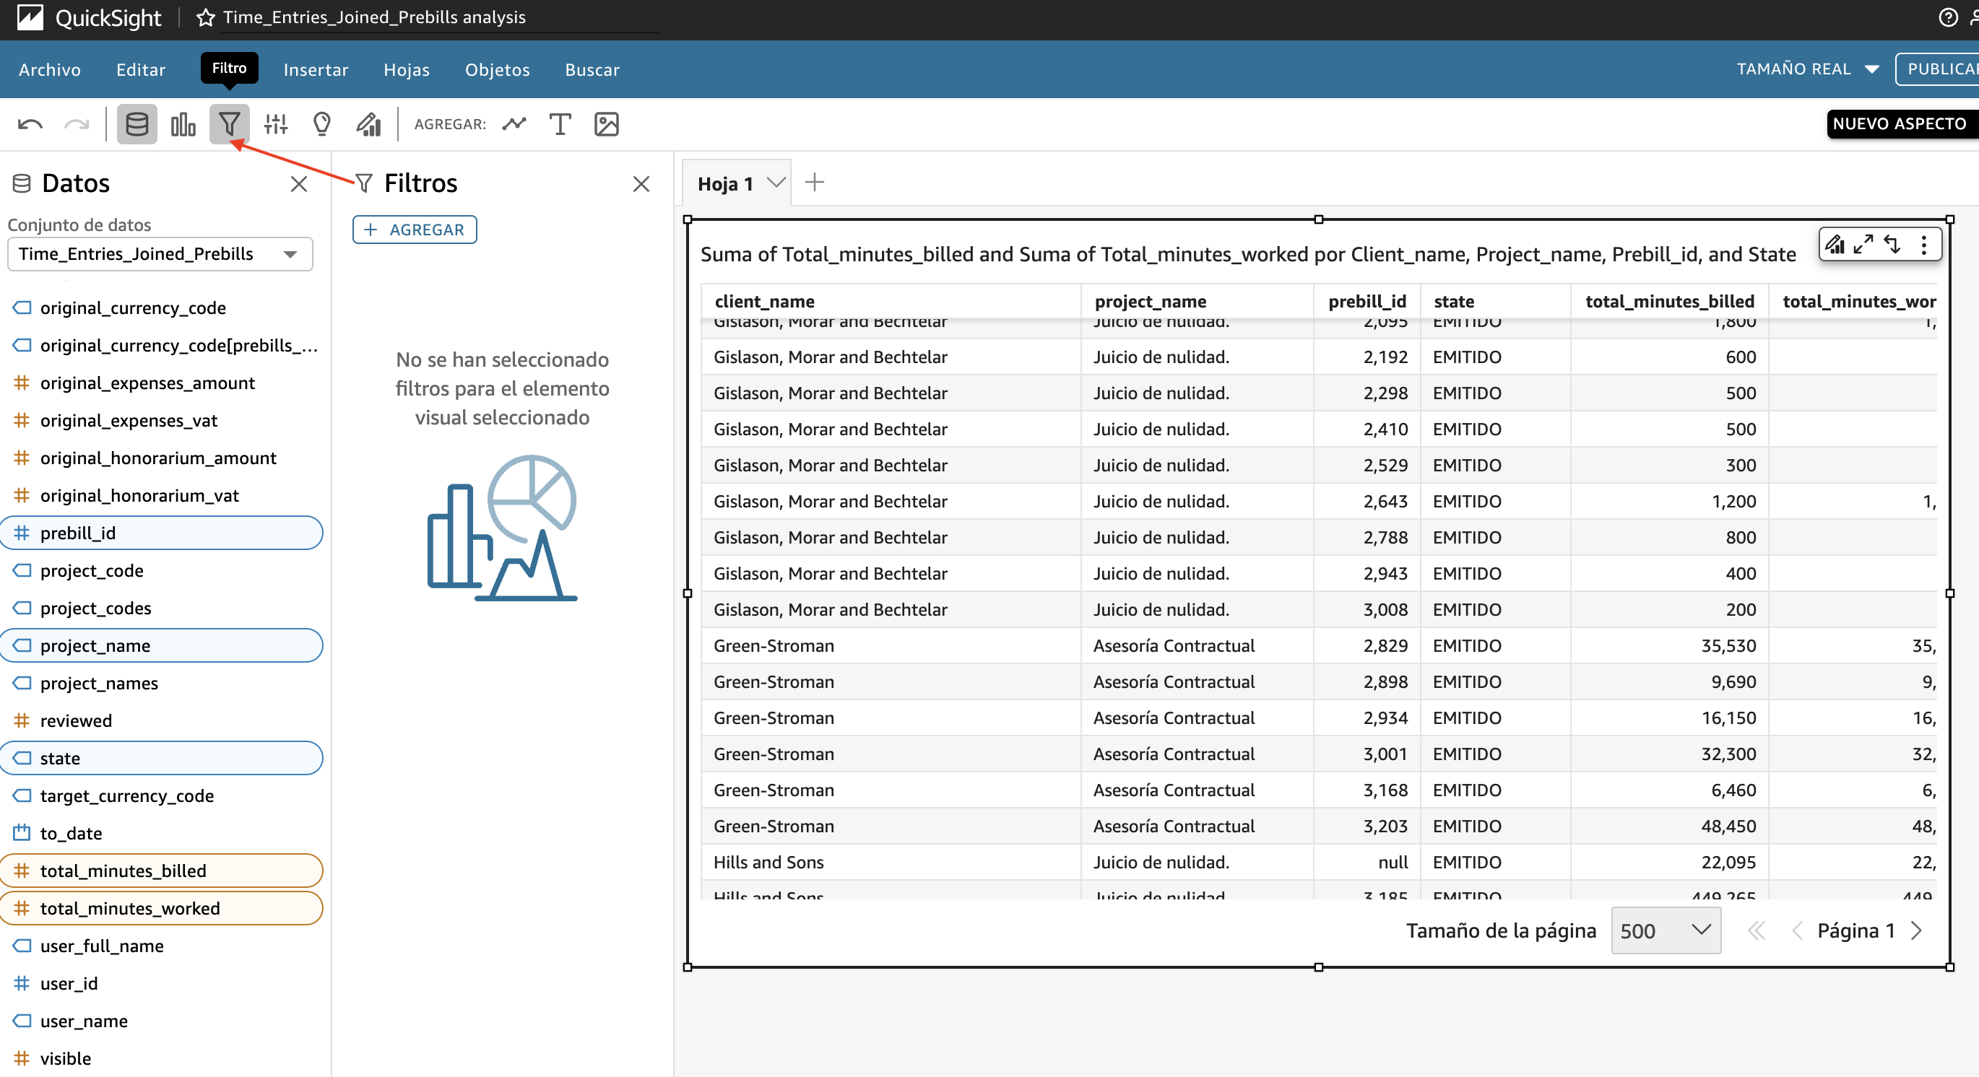Select the original_currency_code field
Image resolution: width=1979 pixels, height=1077 pixels.
coord(161,309)
